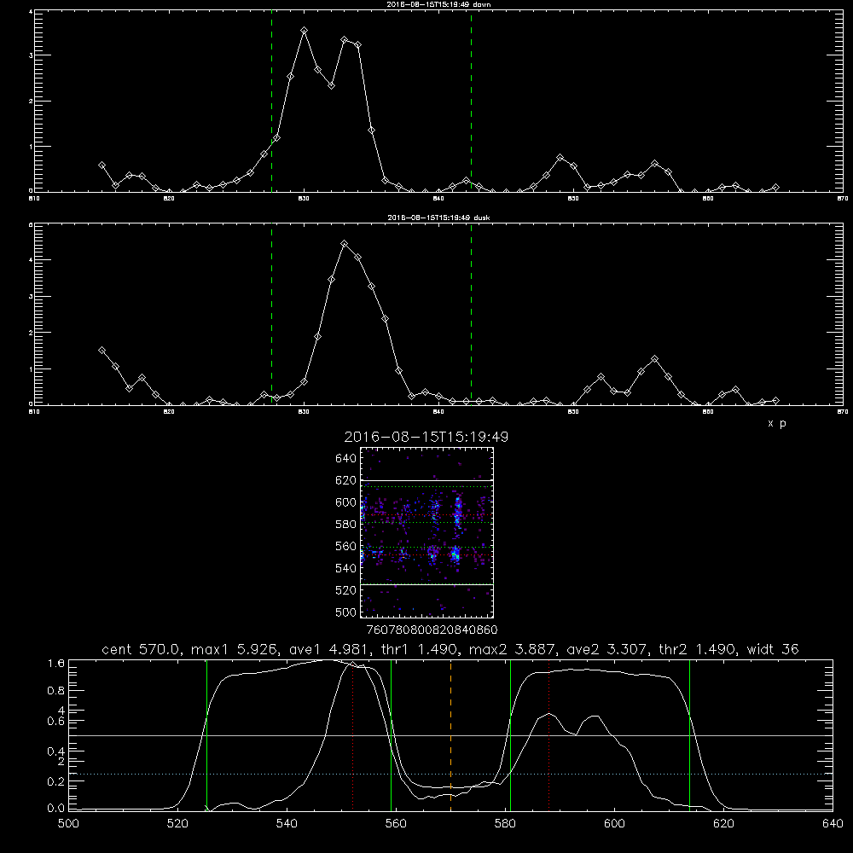Image resolution: width=853 pixels, height=853 pixels.
Task: Click the left green dashed line in the dawn plot
Action: (x=271, y=102)
